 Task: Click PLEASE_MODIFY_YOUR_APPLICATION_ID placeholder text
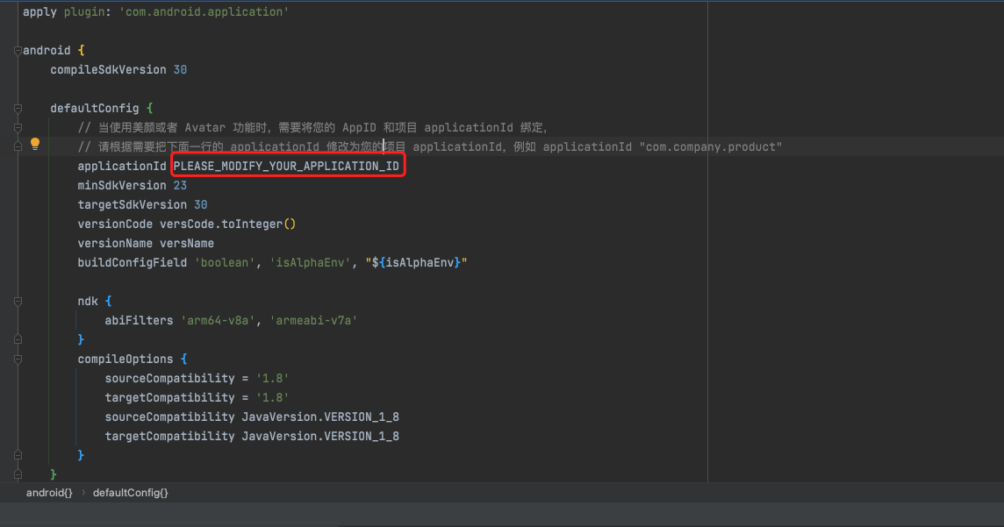coord(286,167)
